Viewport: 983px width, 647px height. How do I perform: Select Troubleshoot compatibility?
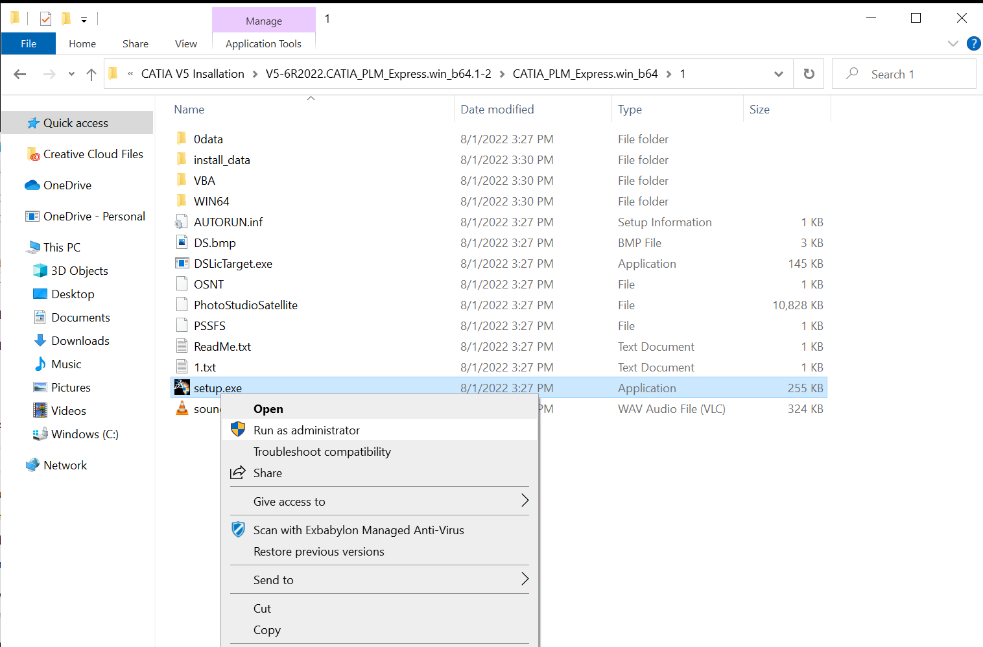tap(379, 451)
